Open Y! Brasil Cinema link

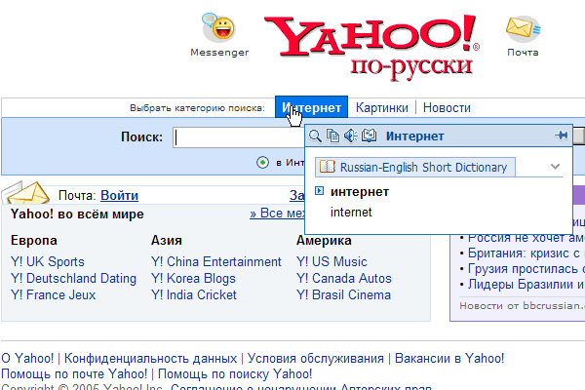pos(343,294)
